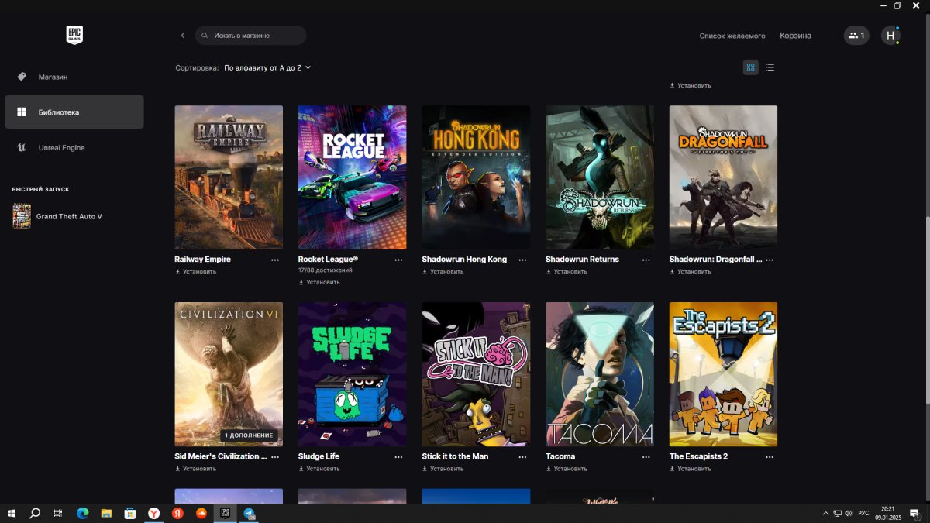The image size is (930, 523).
Task: Select the Shadowrun Dragonfall cover art
Action: 723,177
